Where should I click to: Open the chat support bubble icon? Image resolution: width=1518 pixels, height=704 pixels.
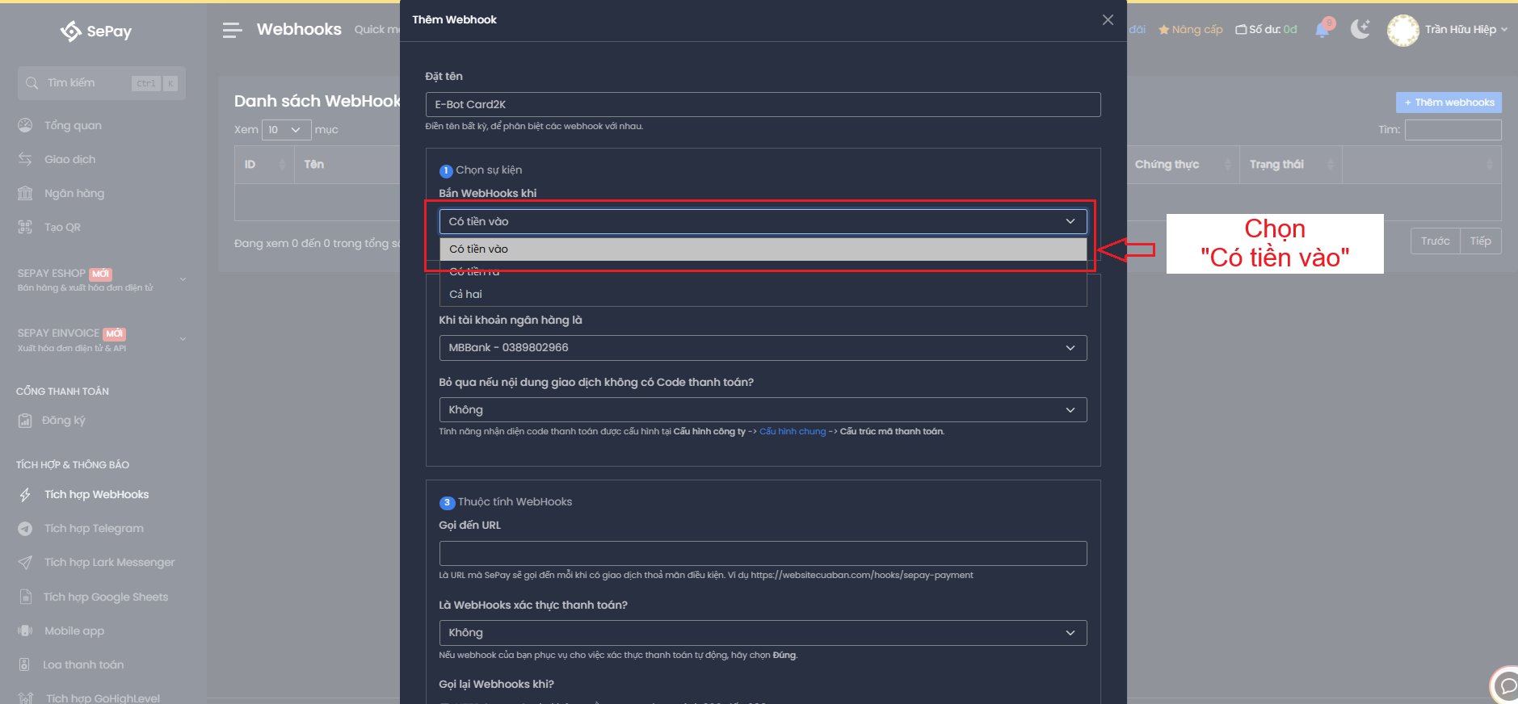pos(1505,685)
